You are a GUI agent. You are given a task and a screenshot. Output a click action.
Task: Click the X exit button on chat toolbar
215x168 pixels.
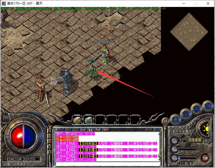pyautogui.click(x=157, y=130)
